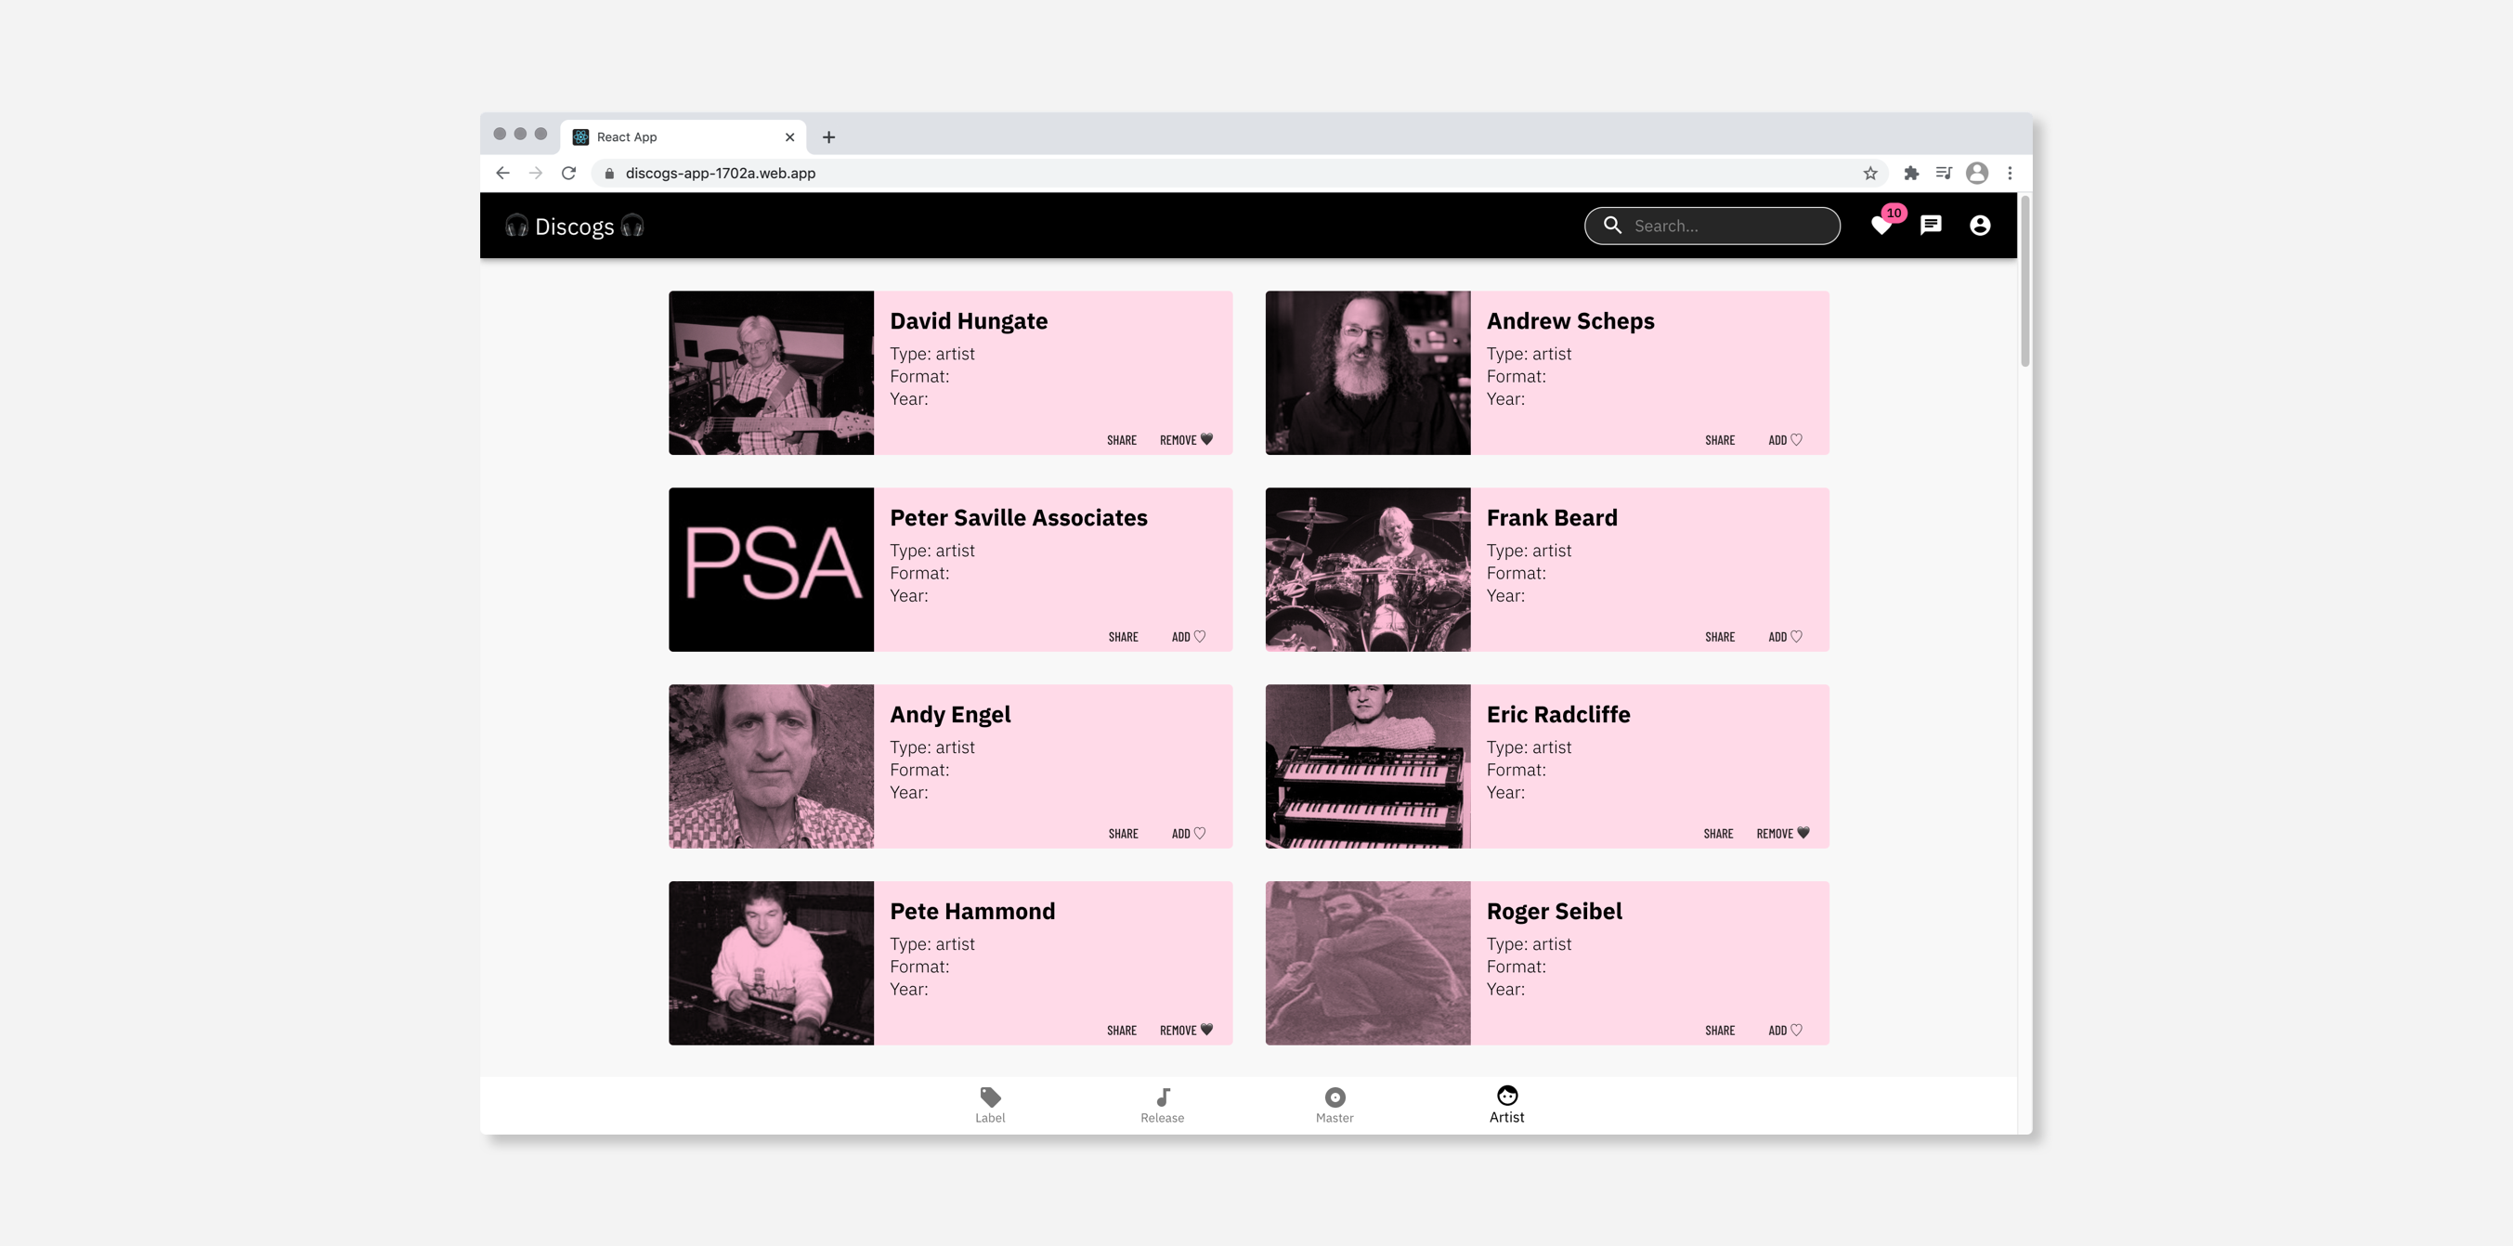
Task: Remove Pete Hammond from favorites
Action: tap(1186, 1031)
